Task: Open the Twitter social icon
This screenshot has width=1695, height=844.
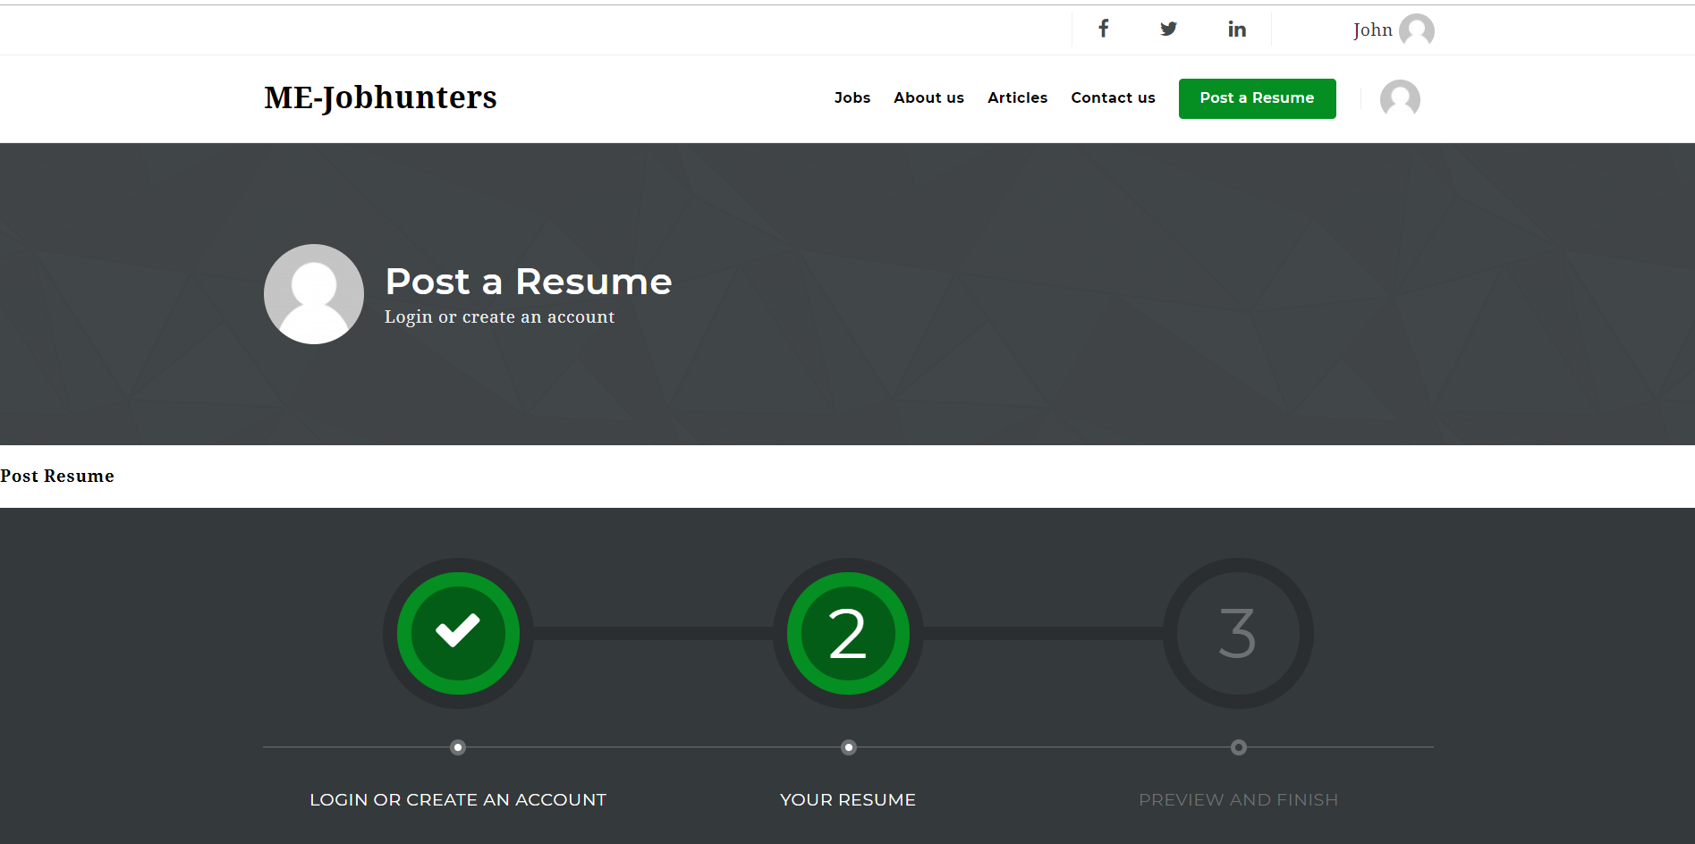Action: (x=1168, y=30)
